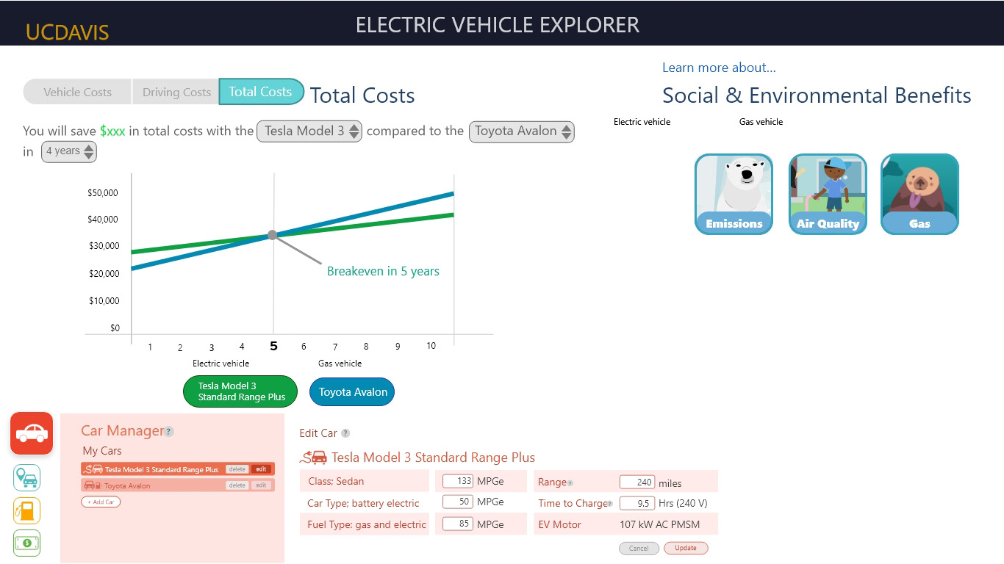Select the Total Costs tab
This screenshot has height=564, width=1004.
(261, 91)
